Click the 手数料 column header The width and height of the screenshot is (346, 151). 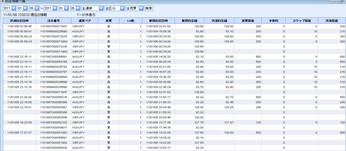click(273, 21)
